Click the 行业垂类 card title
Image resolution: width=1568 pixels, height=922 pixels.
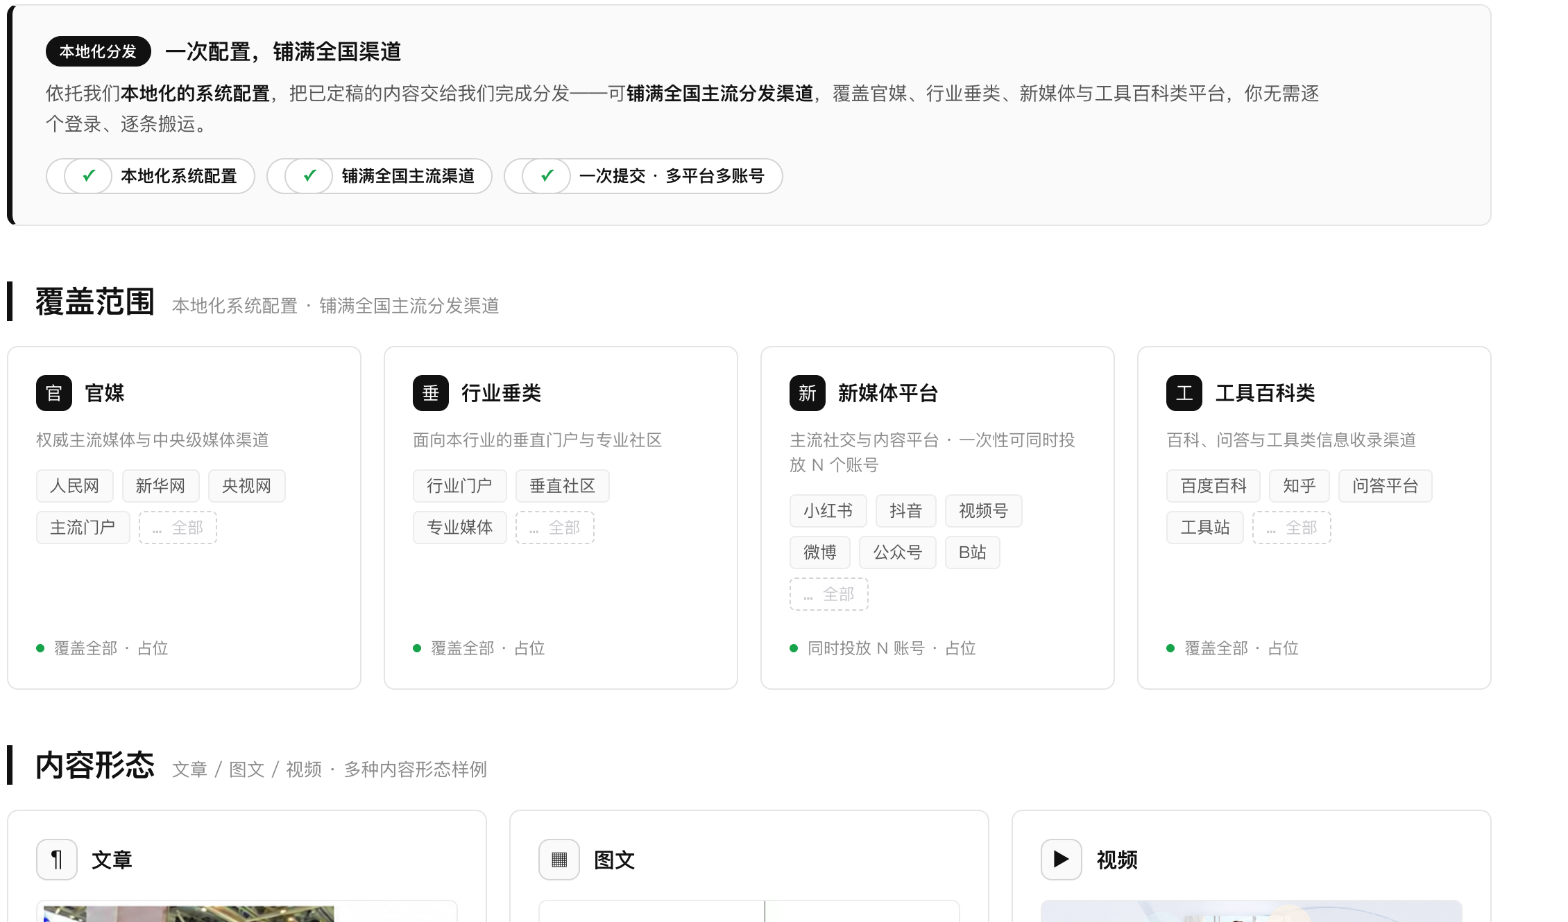coord(502,393)
